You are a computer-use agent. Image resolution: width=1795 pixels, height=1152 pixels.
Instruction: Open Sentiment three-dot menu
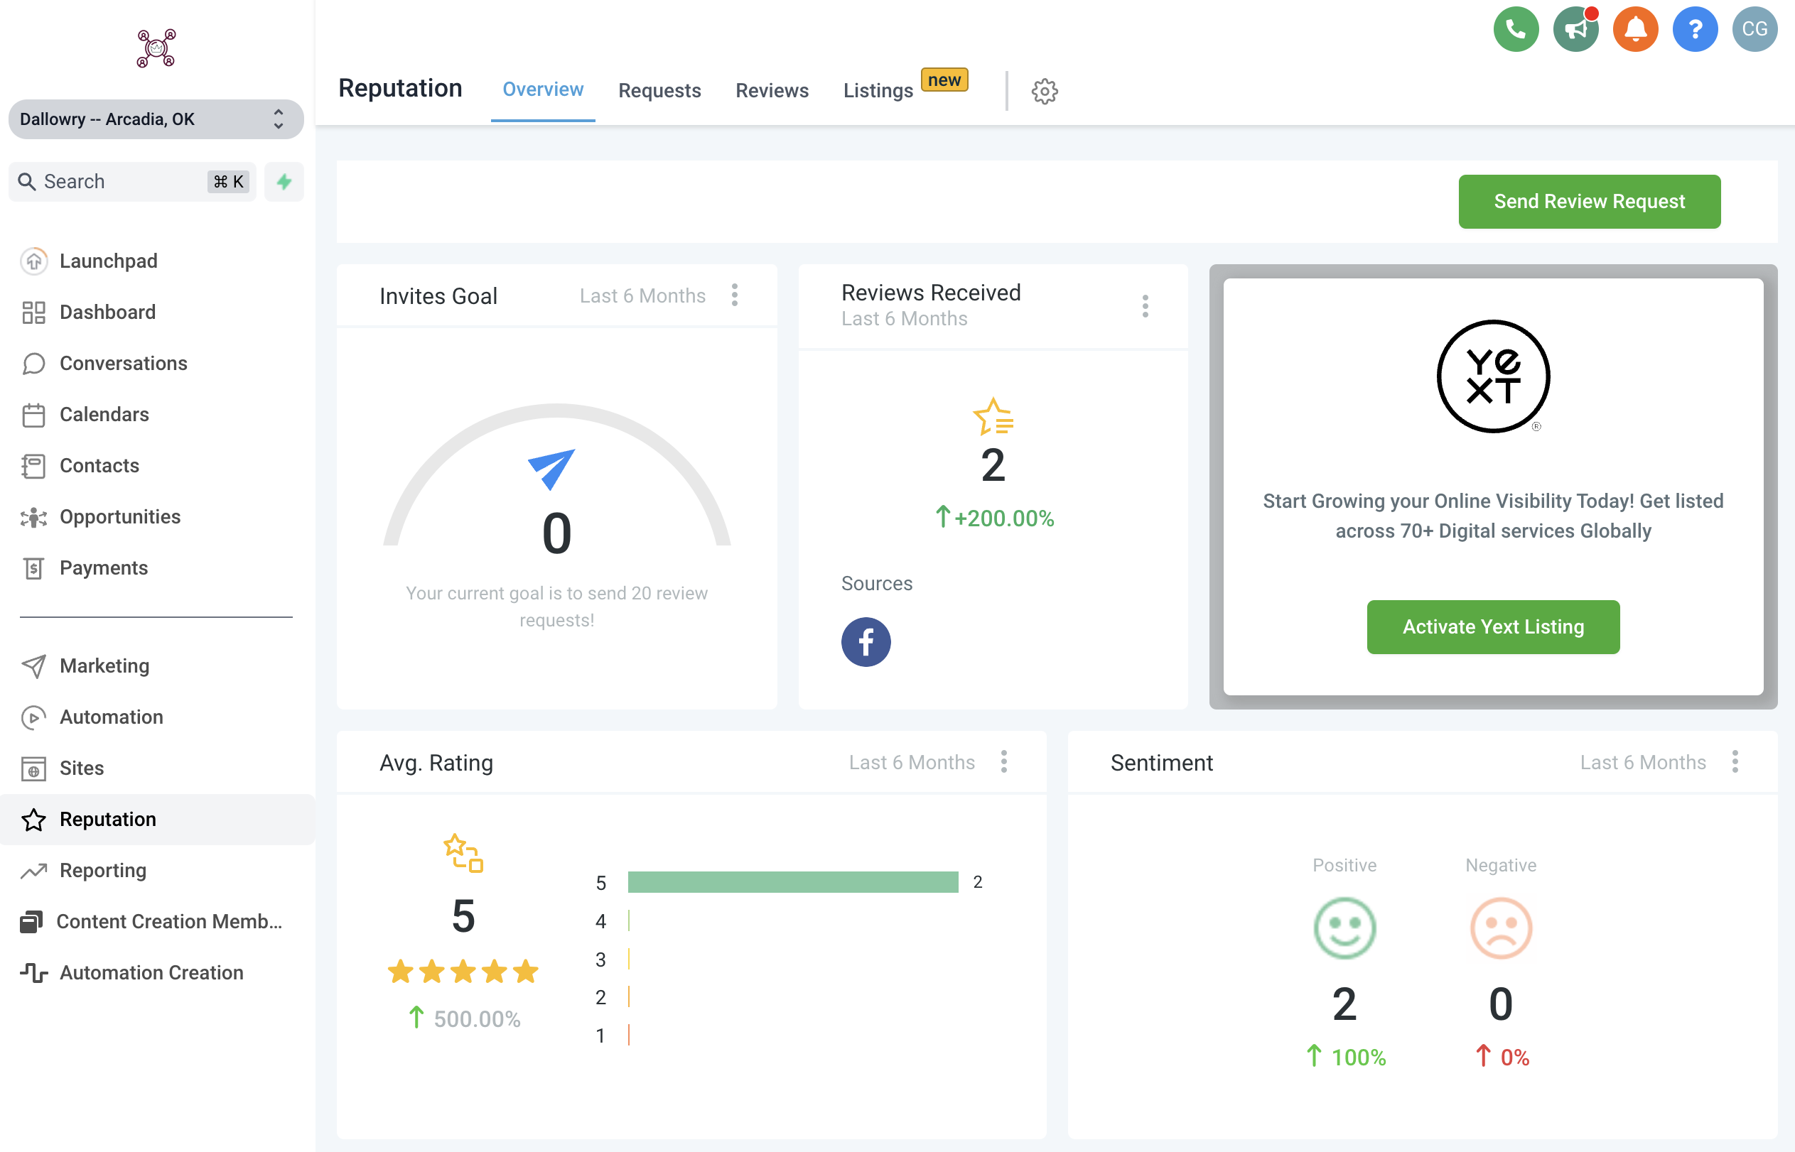coord(1735,762)
